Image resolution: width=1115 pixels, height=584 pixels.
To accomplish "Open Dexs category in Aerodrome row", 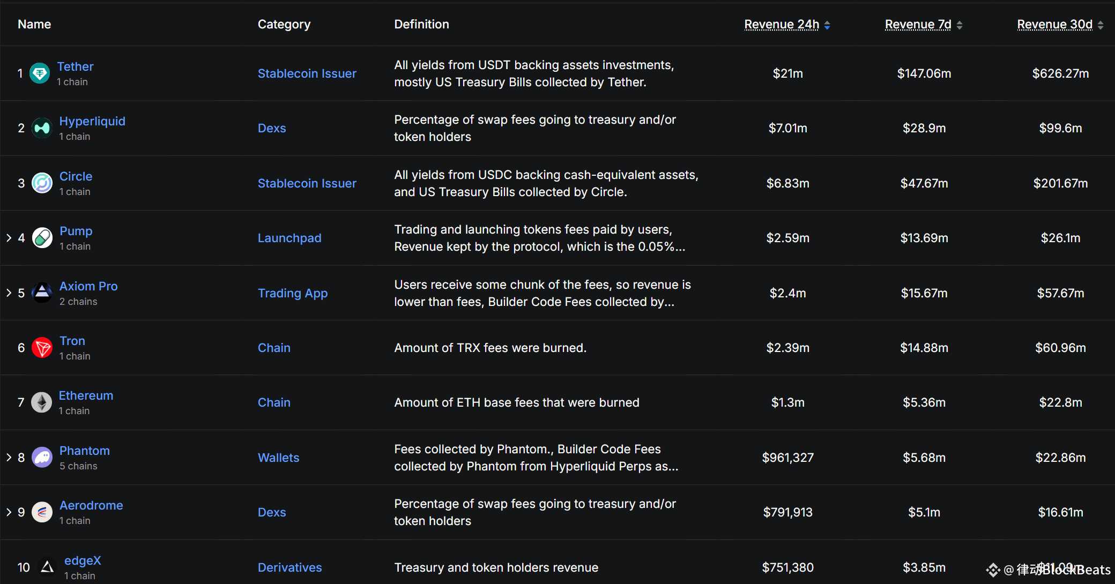I will (x=272, y=512).
